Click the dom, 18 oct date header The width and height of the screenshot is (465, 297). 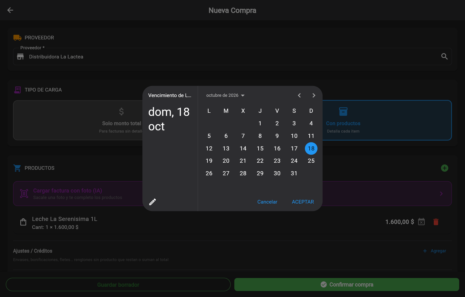coord(169,119)
